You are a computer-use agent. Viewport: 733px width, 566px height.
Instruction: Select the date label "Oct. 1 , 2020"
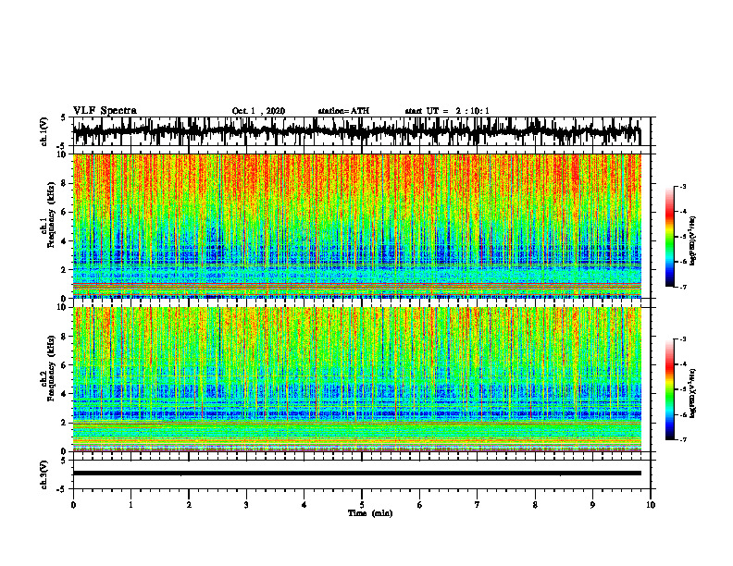pos(258,111)
